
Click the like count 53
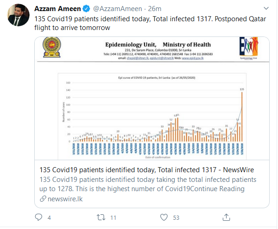click(x=176, y=217)
